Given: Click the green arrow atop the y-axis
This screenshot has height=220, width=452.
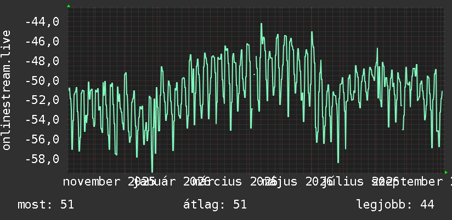Looking at the screenshot, I should [x=69, y=6].
